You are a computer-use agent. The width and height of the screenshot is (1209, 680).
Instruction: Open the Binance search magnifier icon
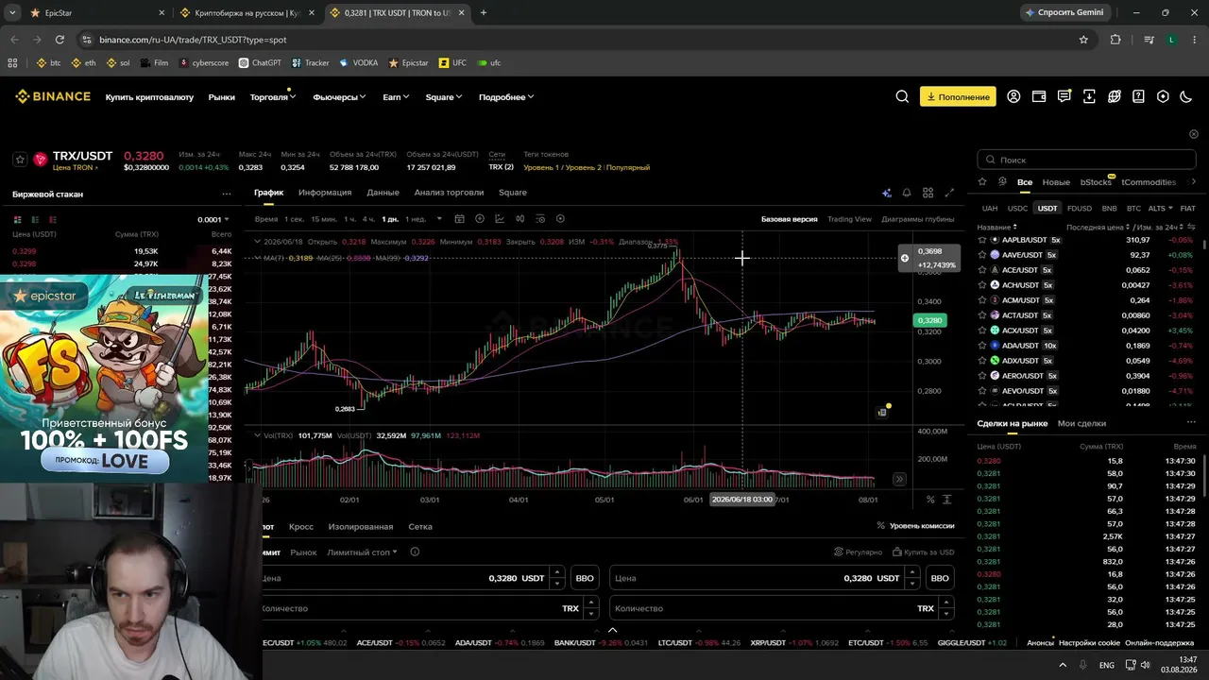[x=902, y=96]
